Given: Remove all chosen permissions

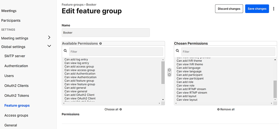Looking at the screenshot, I should click(x=226, y=109).
